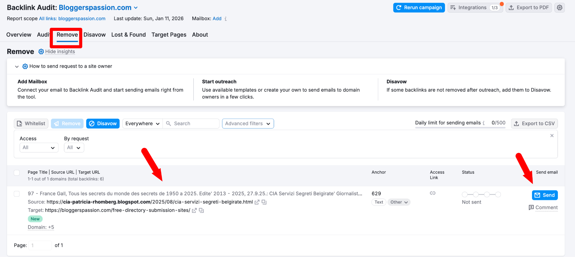
Task: Click the email status progress tracker
Action: coord(481,194)
